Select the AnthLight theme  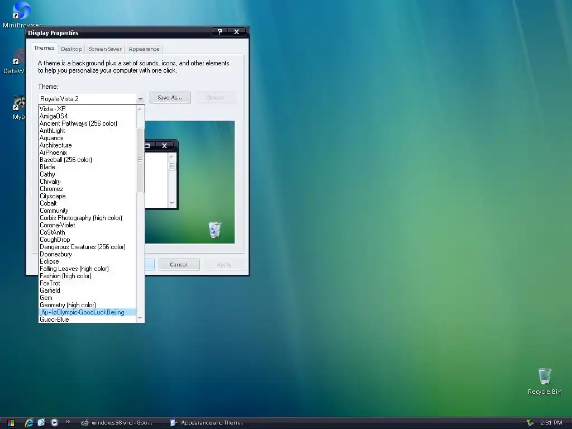[87, 131]
